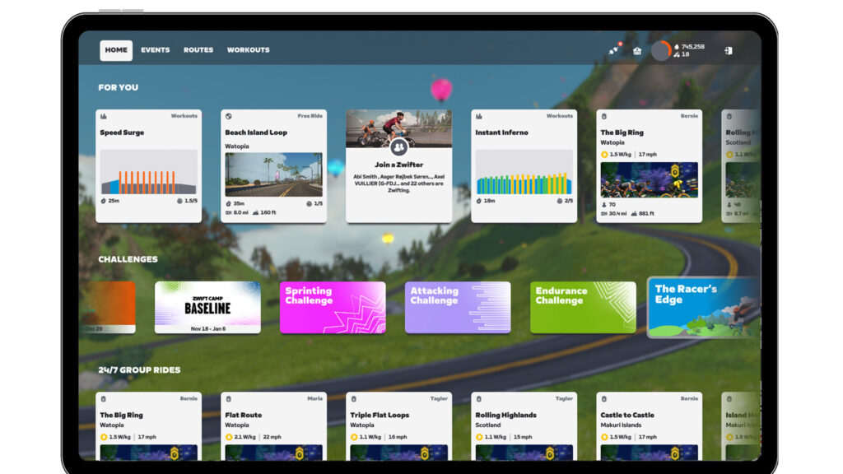This screenshot has height=474, width=843.
Task: Click the clock icon beside 35m duration
Action: 229,204
